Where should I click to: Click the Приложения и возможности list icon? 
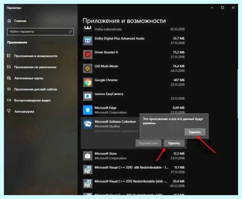[x=9, y=56]
